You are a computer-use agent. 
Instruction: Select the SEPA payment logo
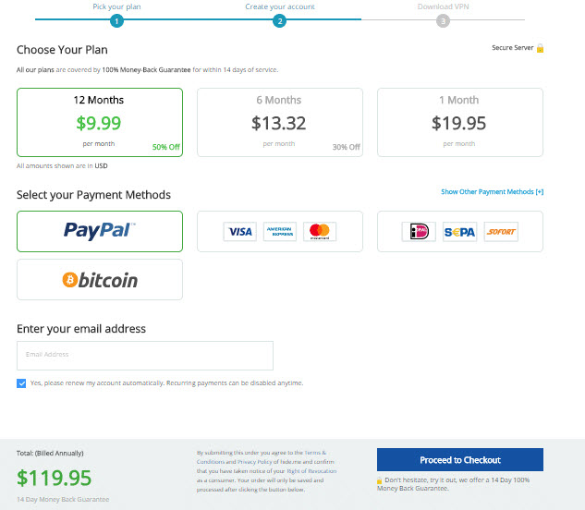pos(459,232)
